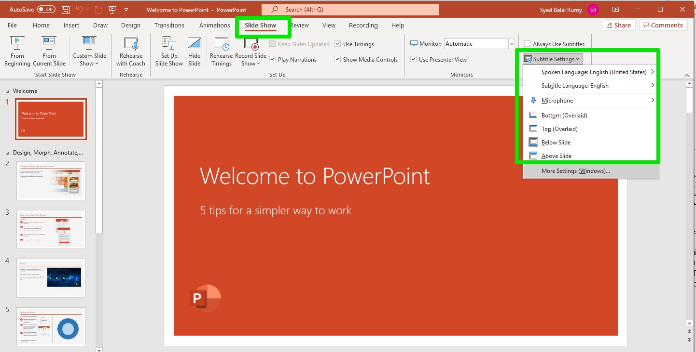Switch to the Recording tab
The width and height of the screenshot is (696, 352).
point(363,26)
